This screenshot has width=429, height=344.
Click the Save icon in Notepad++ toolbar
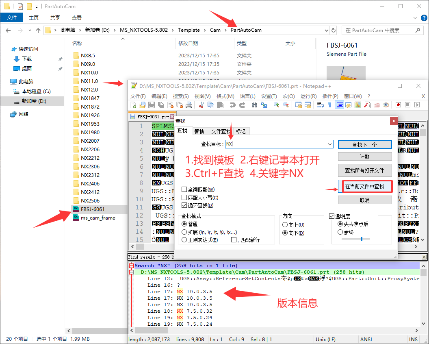[152, 105]
